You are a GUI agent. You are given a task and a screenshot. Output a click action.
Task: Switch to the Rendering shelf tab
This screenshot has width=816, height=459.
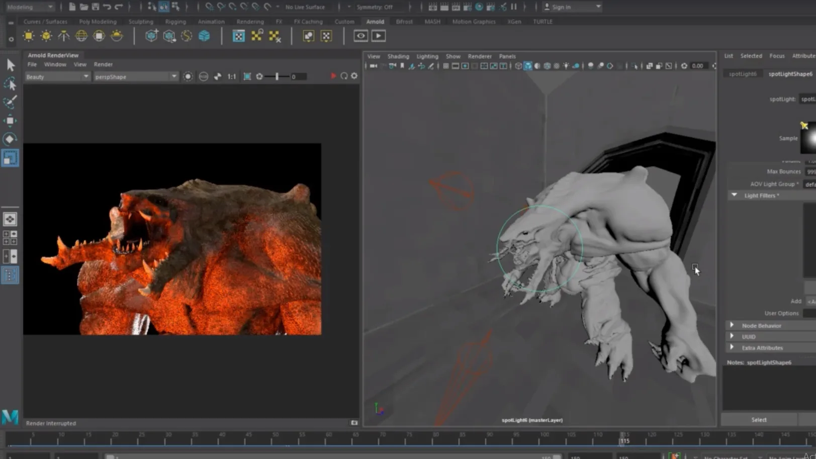[249, 22]
